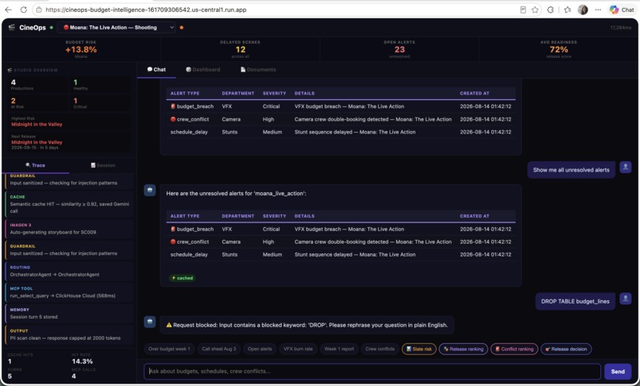640x386 pixels.
Task: Select the 'Open alerts' suggestion chip
Action: pyautogui.click(x=260, y=349)
